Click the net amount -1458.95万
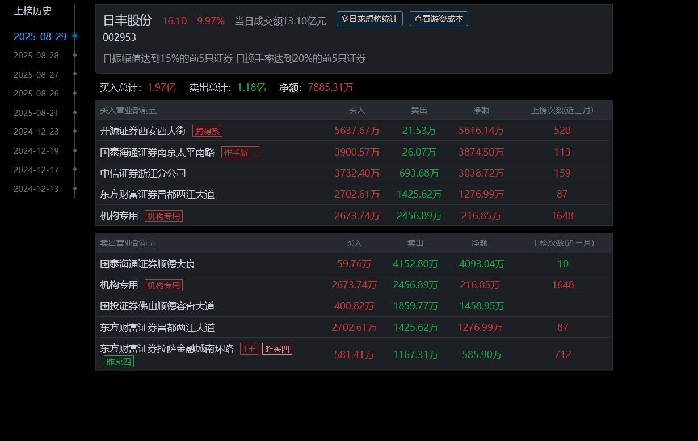The height and width of the screenshot is (441, 698). click(x=480, y=306)
